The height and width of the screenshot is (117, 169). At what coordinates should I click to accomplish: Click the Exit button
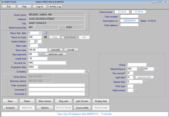pos(9,6)
